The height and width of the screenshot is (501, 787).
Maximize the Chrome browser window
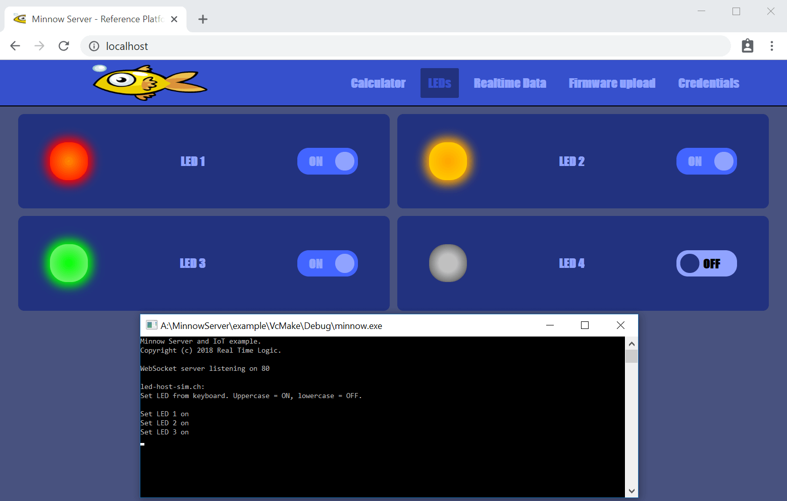pyautogui.click(x=736, y=11)
